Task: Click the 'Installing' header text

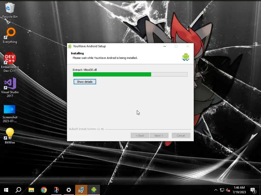Action: pos(77,53)
